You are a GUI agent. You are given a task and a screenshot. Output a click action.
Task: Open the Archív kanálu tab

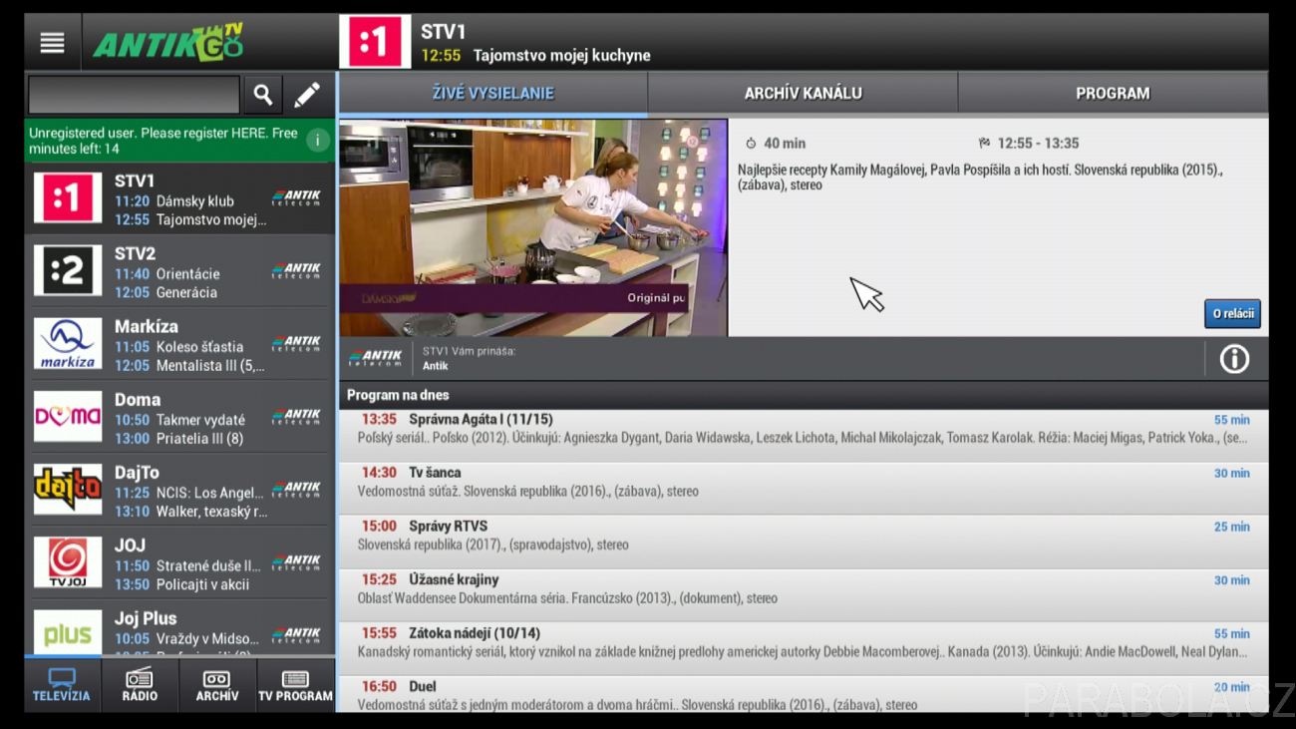(803, 94)
